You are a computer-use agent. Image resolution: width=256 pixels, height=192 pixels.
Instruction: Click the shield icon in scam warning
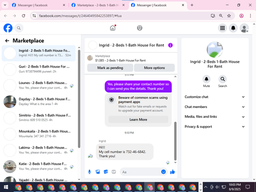tap(112, 100)
